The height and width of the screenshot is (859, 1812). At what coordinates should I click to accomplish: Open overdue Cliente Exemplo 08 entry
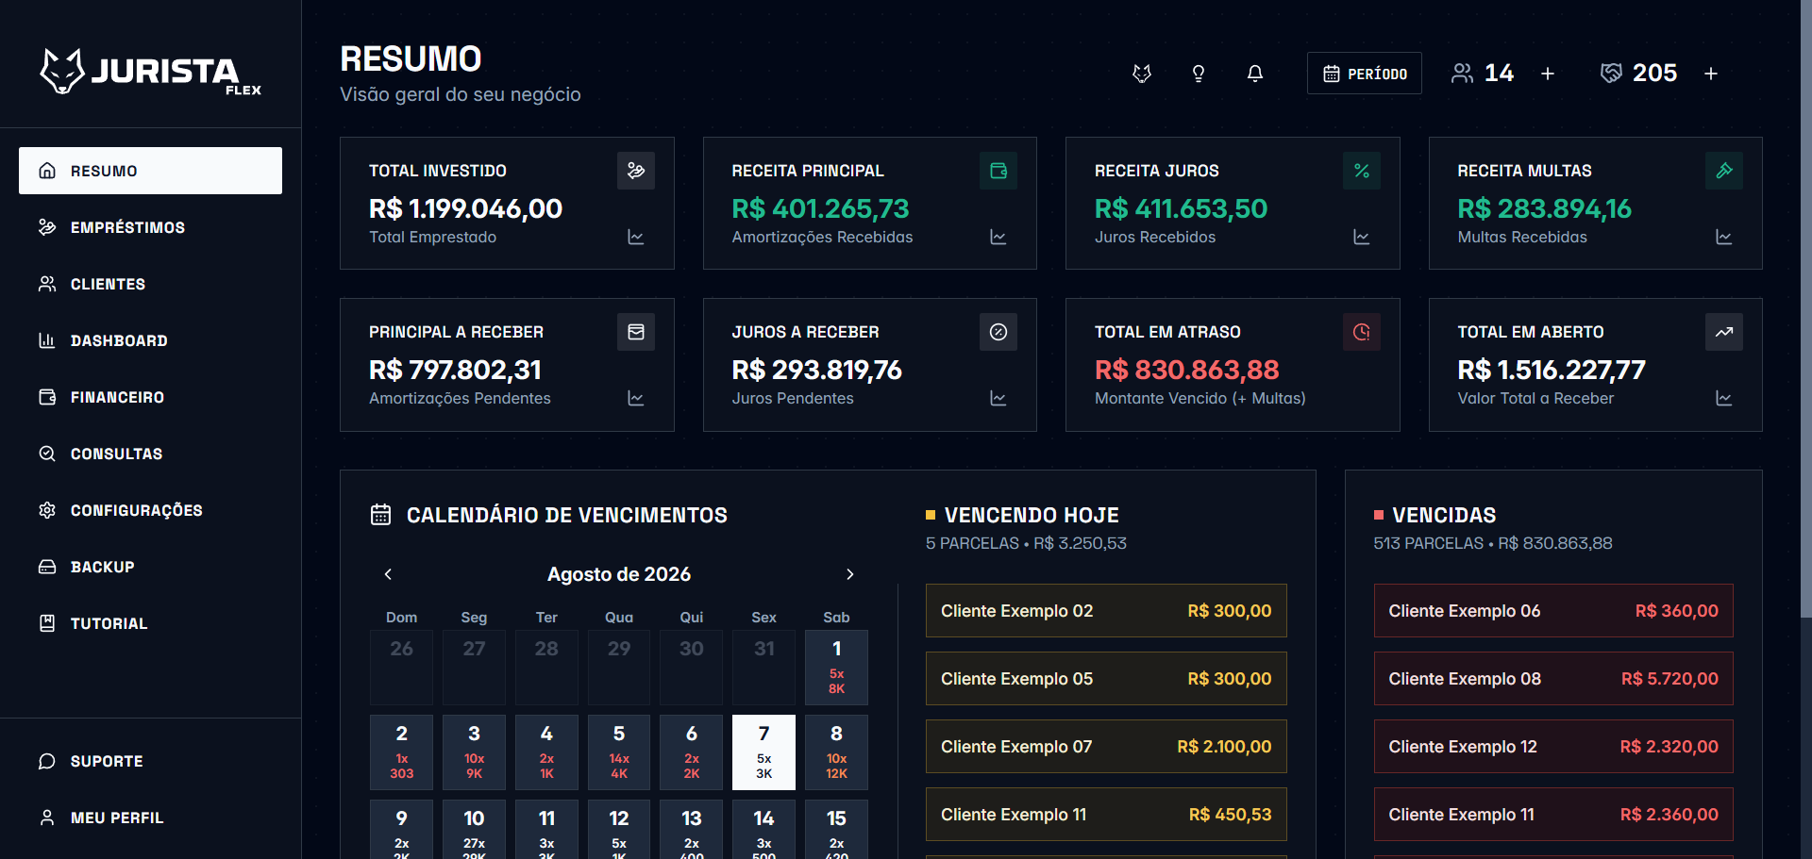point(1553,679)
